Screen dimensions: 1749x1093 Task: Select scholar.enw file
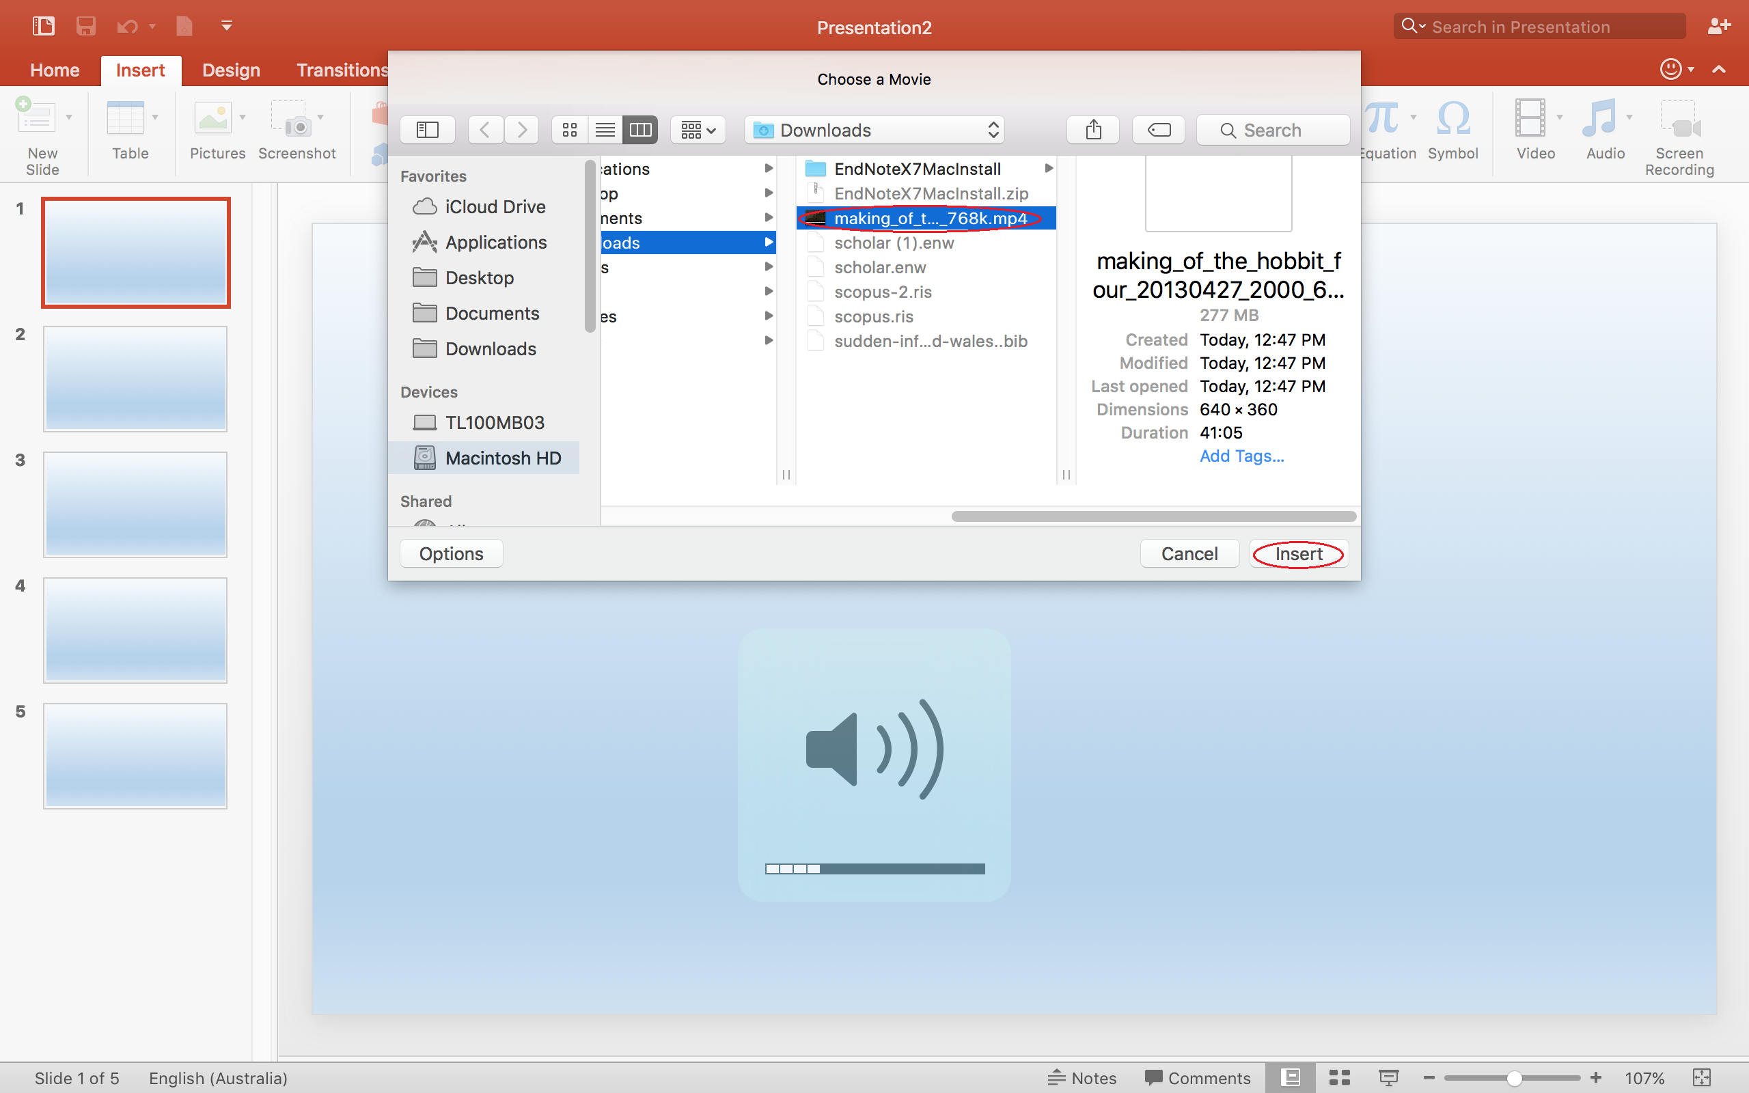coord(926,266)
